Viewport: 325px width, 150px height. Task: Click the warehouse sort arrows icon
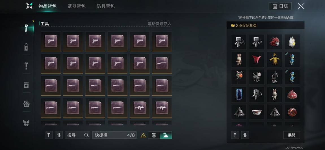pos(245,135)
